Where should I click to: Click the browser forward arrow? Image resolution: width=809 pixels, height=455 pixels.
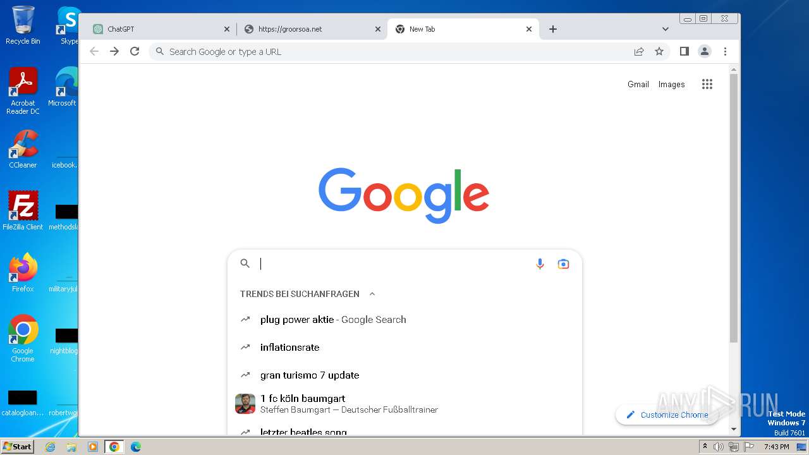point(114,51)
